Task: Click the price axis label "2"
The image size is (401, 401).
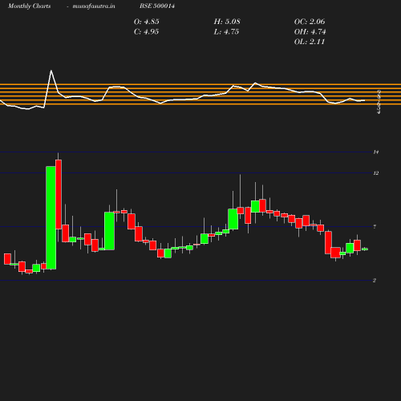Action: [375, 281]
